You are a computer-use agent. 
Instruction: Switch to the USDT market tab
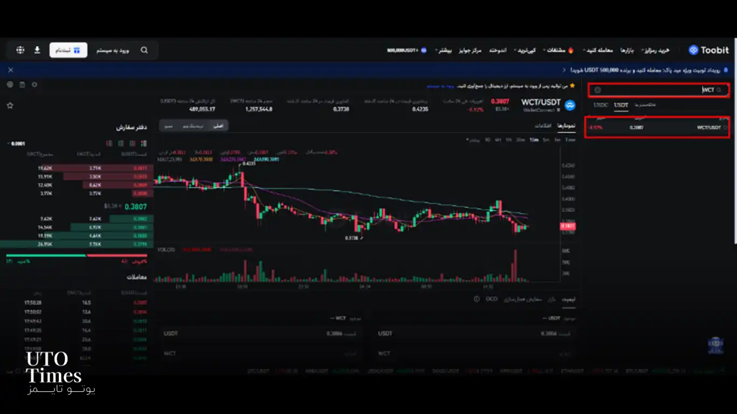pyautogui.click(x=621, y=105)
